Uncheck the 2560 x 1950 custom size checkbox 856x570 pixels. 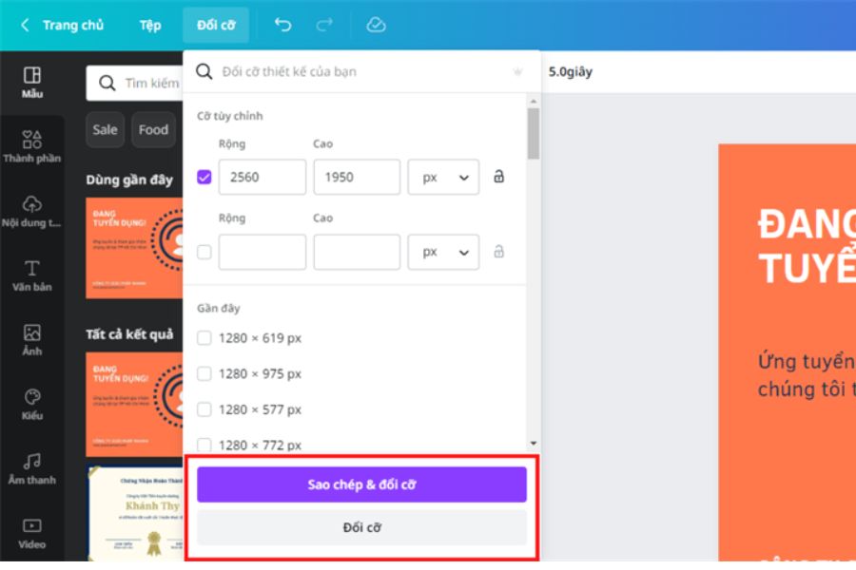click(204, 177)
